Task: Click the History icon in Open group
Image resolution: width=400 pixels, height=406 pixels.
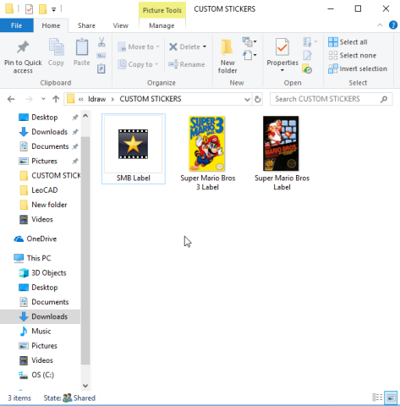Action: click(x=307, y=69)
